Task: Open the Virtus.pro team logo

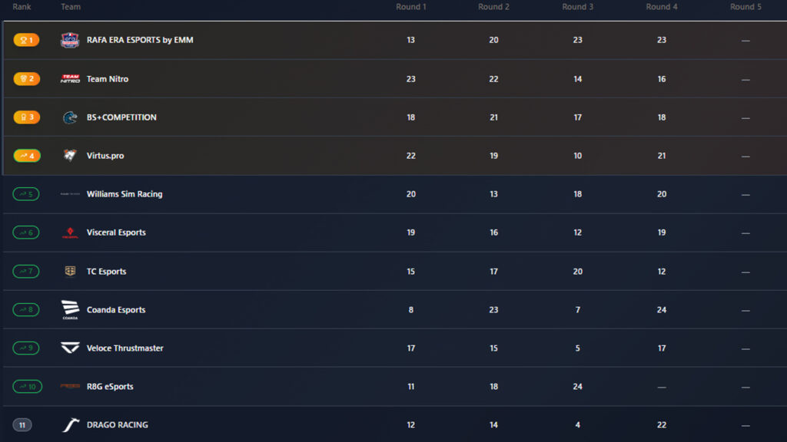Action: tap(69, 155)
